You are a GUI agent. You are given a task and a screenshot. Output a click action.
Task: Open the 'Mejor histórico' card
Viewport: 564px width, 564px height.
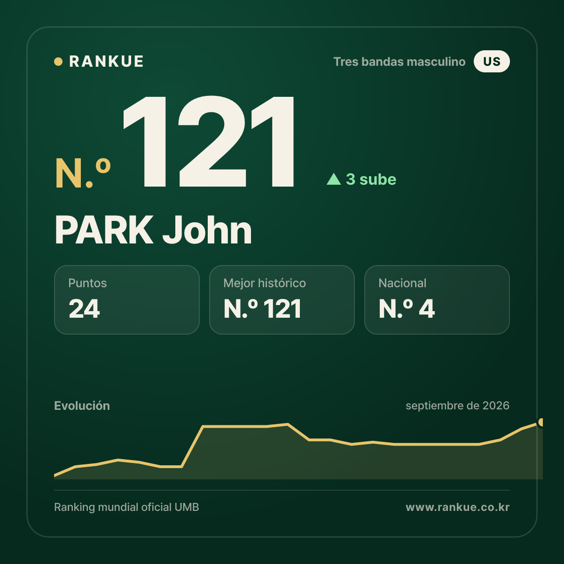point(282,300)
